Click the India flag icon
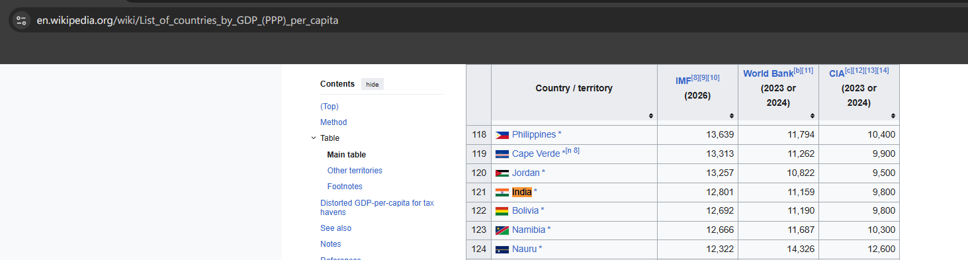This screenshot has width=968, height=260. [x=502, y=193]
